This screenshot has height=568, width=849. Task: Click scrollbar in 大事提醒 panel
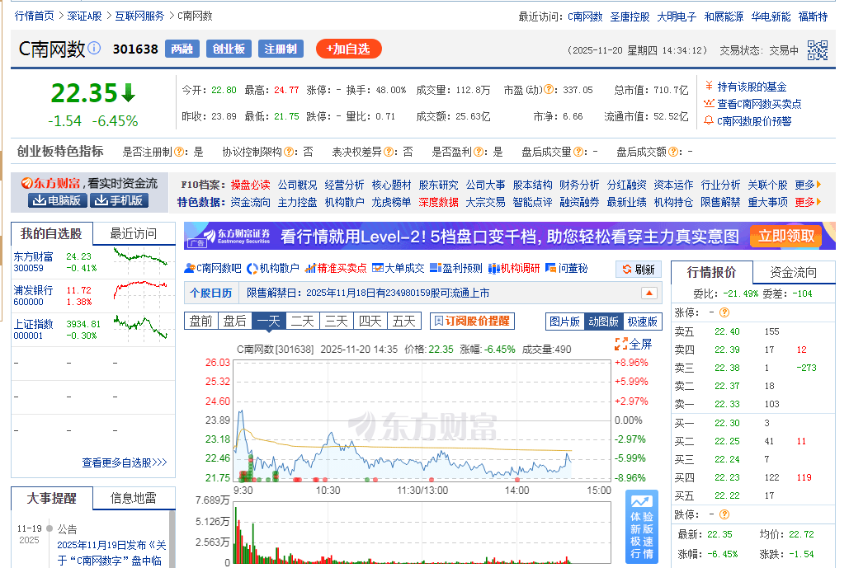[x=172, y=539]
